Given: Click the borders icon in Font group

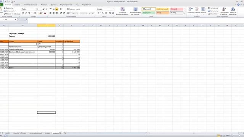Looking at the screenshot, I should [35, 13].
